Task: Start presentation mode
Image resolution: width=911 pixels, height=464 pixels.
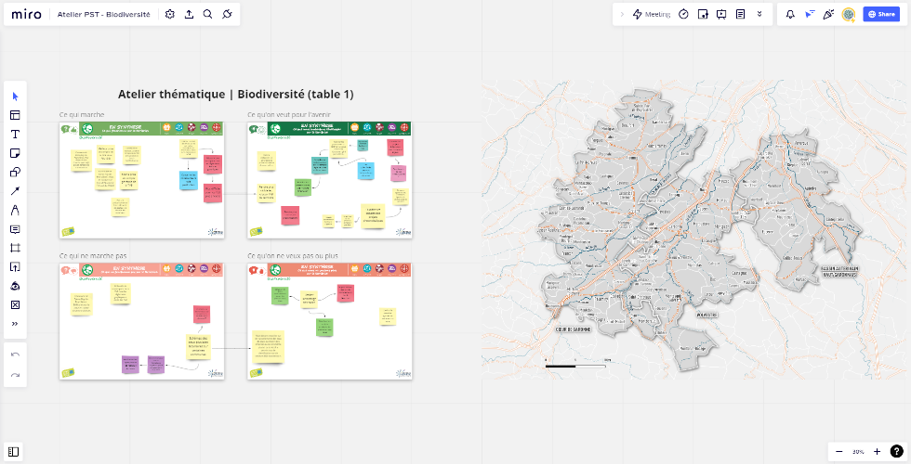Action: click(721, 15)
